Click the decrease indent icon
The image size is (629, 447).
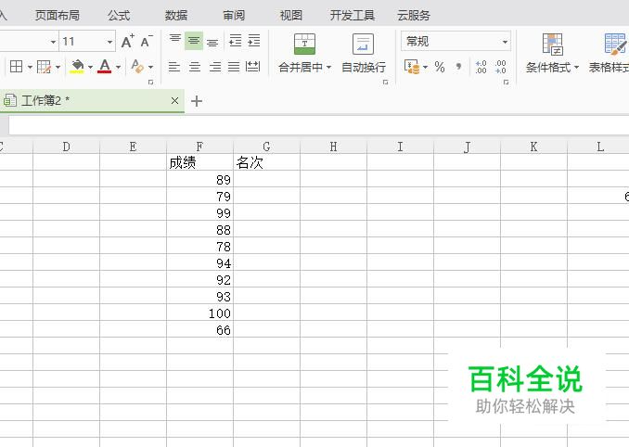pos(235,41)
